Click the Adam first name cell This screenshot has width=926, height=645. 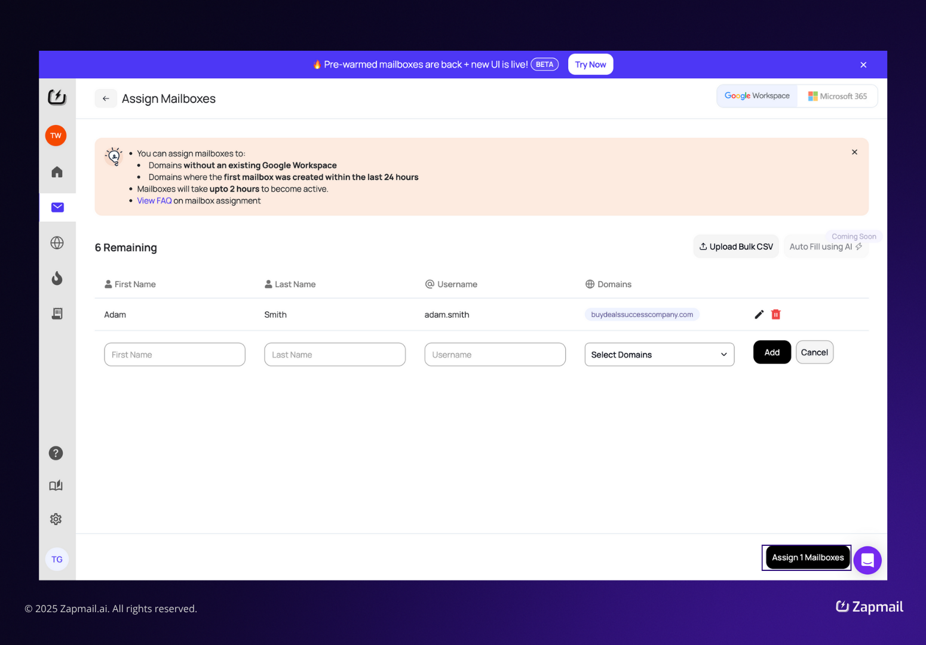(115, 315)
